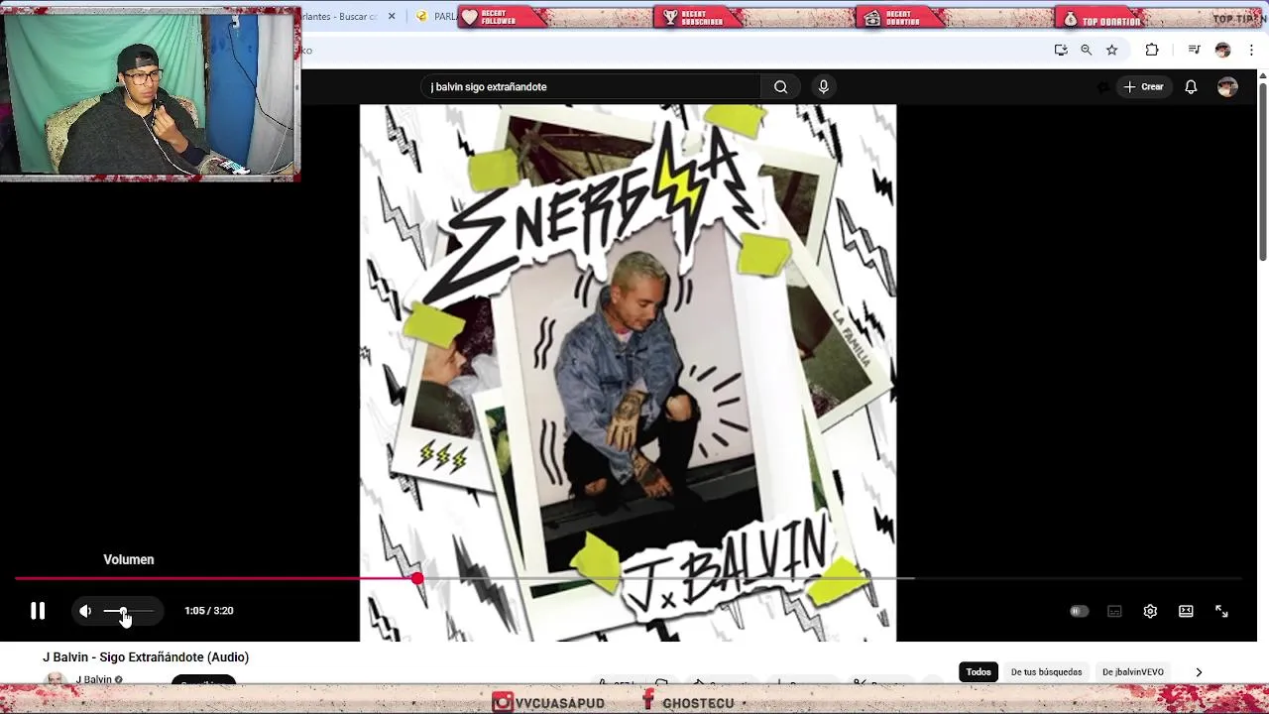Click the red progress bar scrubber
Viewport: 1269px width, 714px height.
(417, 578)
